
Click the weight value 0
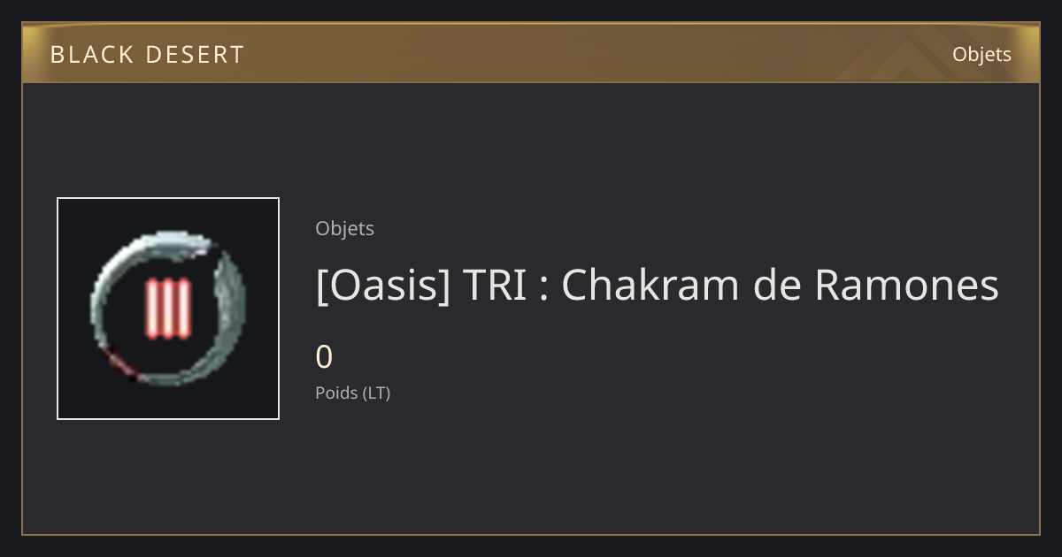tap(324, 357)
